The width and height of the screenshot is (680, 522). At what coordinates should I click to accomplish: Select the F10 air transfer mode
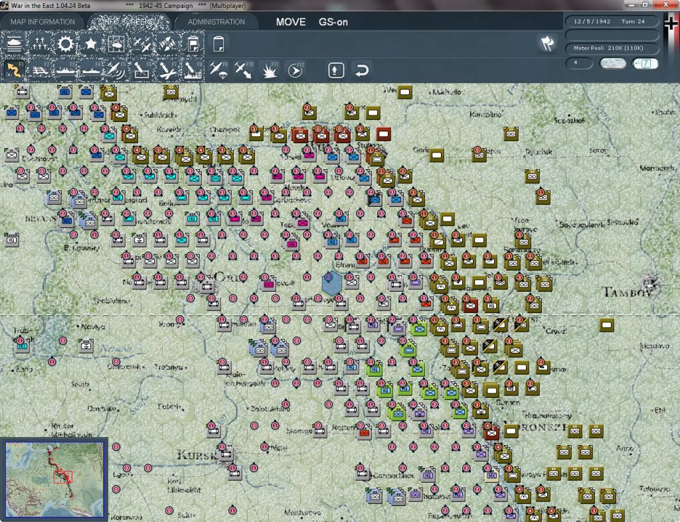(x=244, y=70)
